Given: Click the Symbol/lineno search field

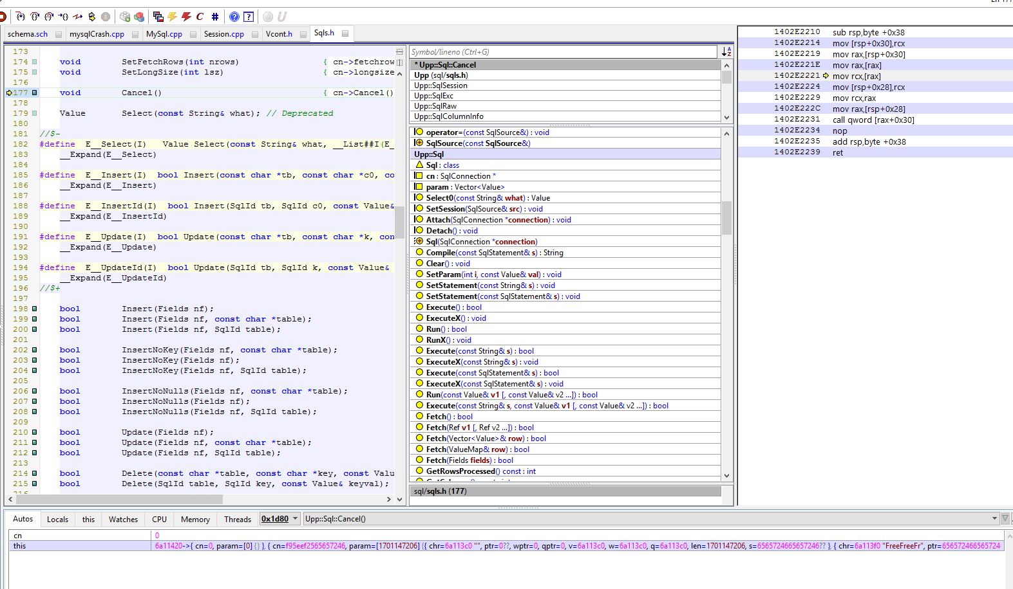Looking at the screenshot, I should [x=563, y=52].
